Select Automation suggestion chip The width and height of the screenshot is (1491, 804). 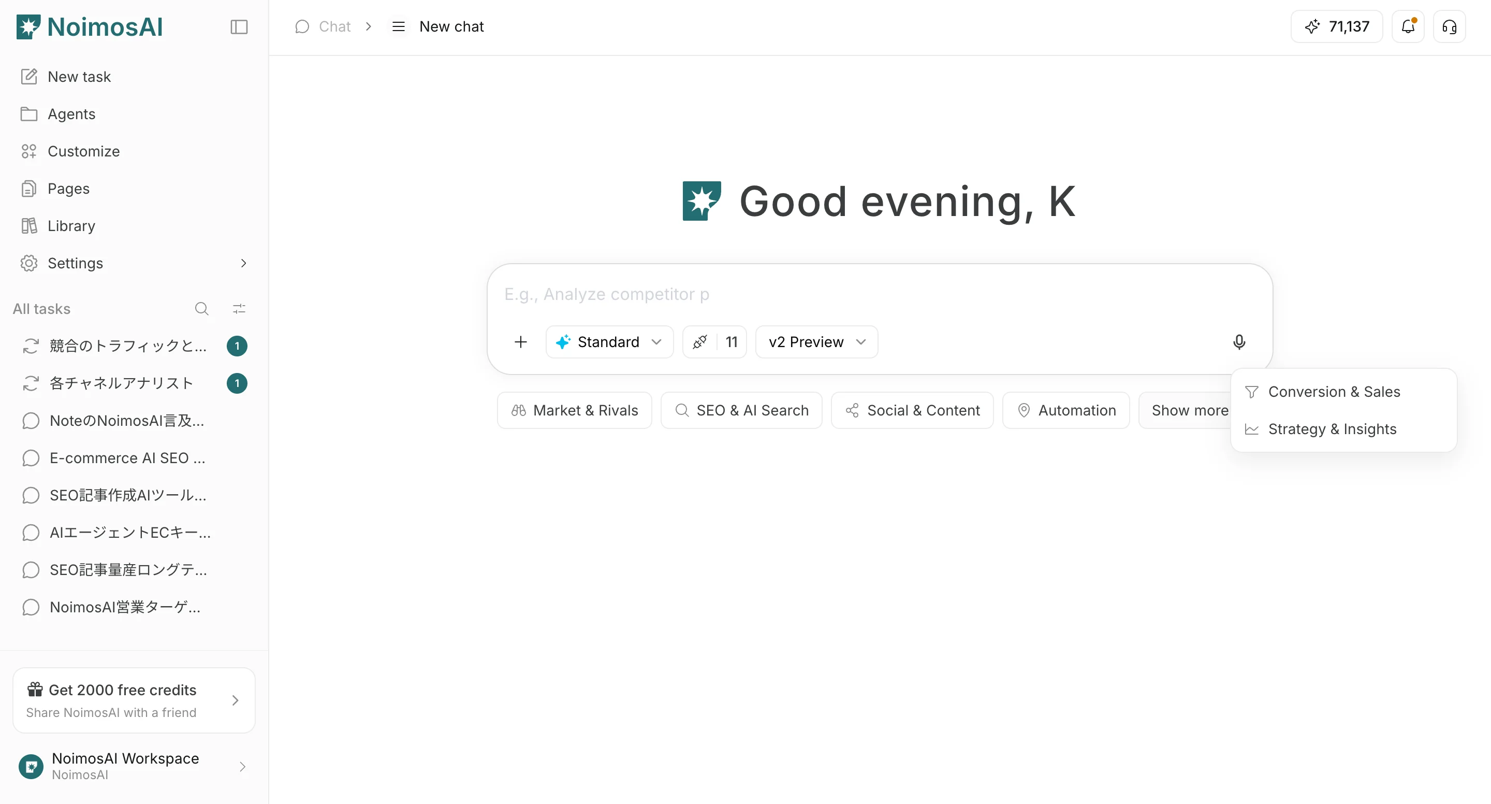pyautogui.click(x=1066, y=410)
